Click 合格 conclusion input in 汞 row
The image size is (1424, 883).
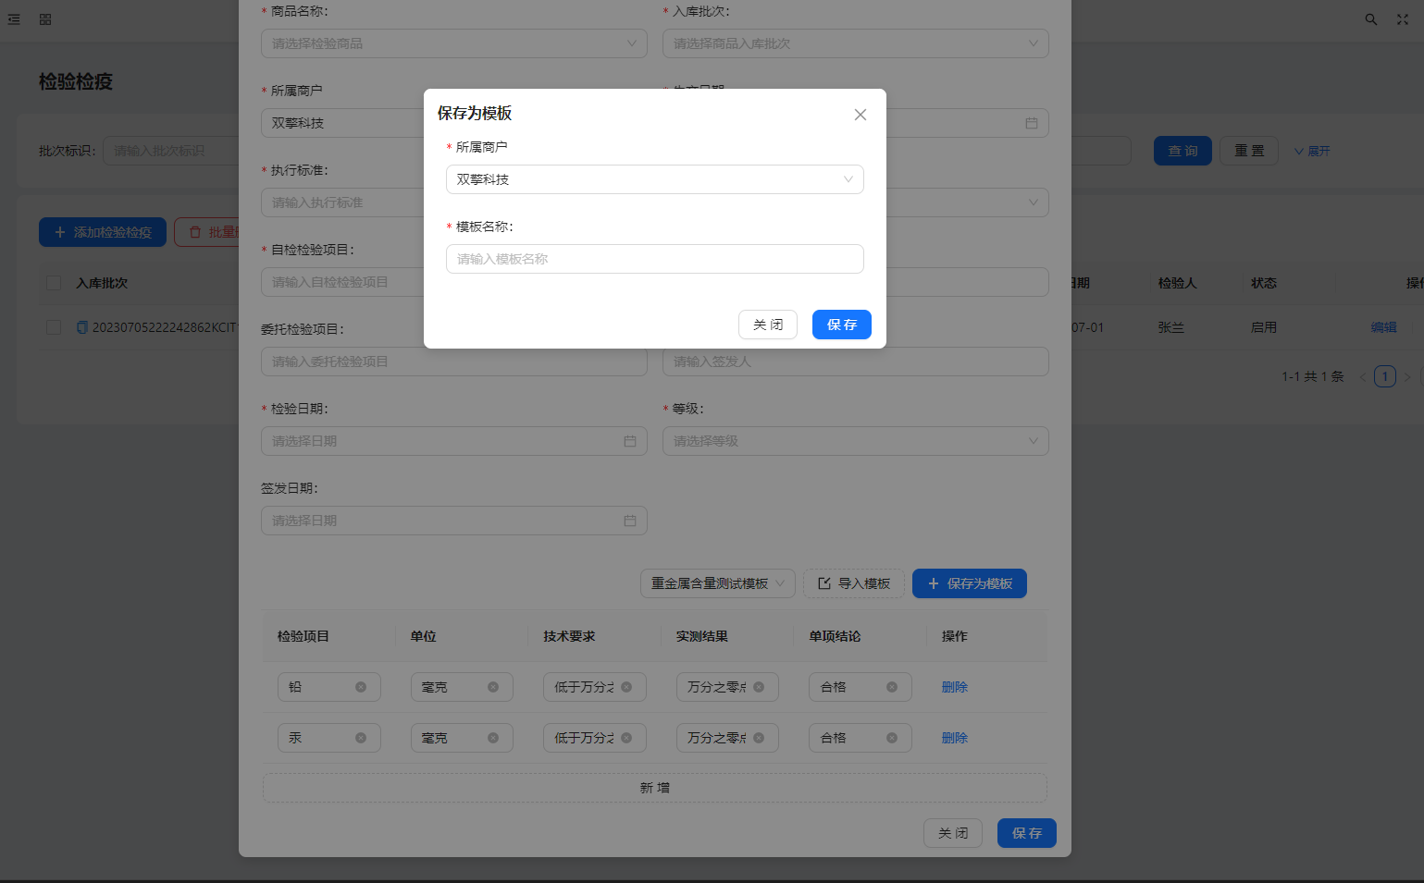(860, 738)
